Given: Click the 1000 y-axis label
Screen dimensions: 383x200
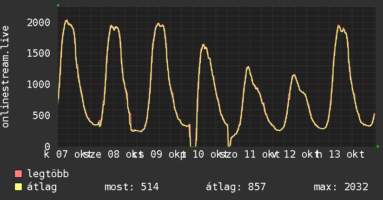Looking at the screenshot, I should (39, 85).
